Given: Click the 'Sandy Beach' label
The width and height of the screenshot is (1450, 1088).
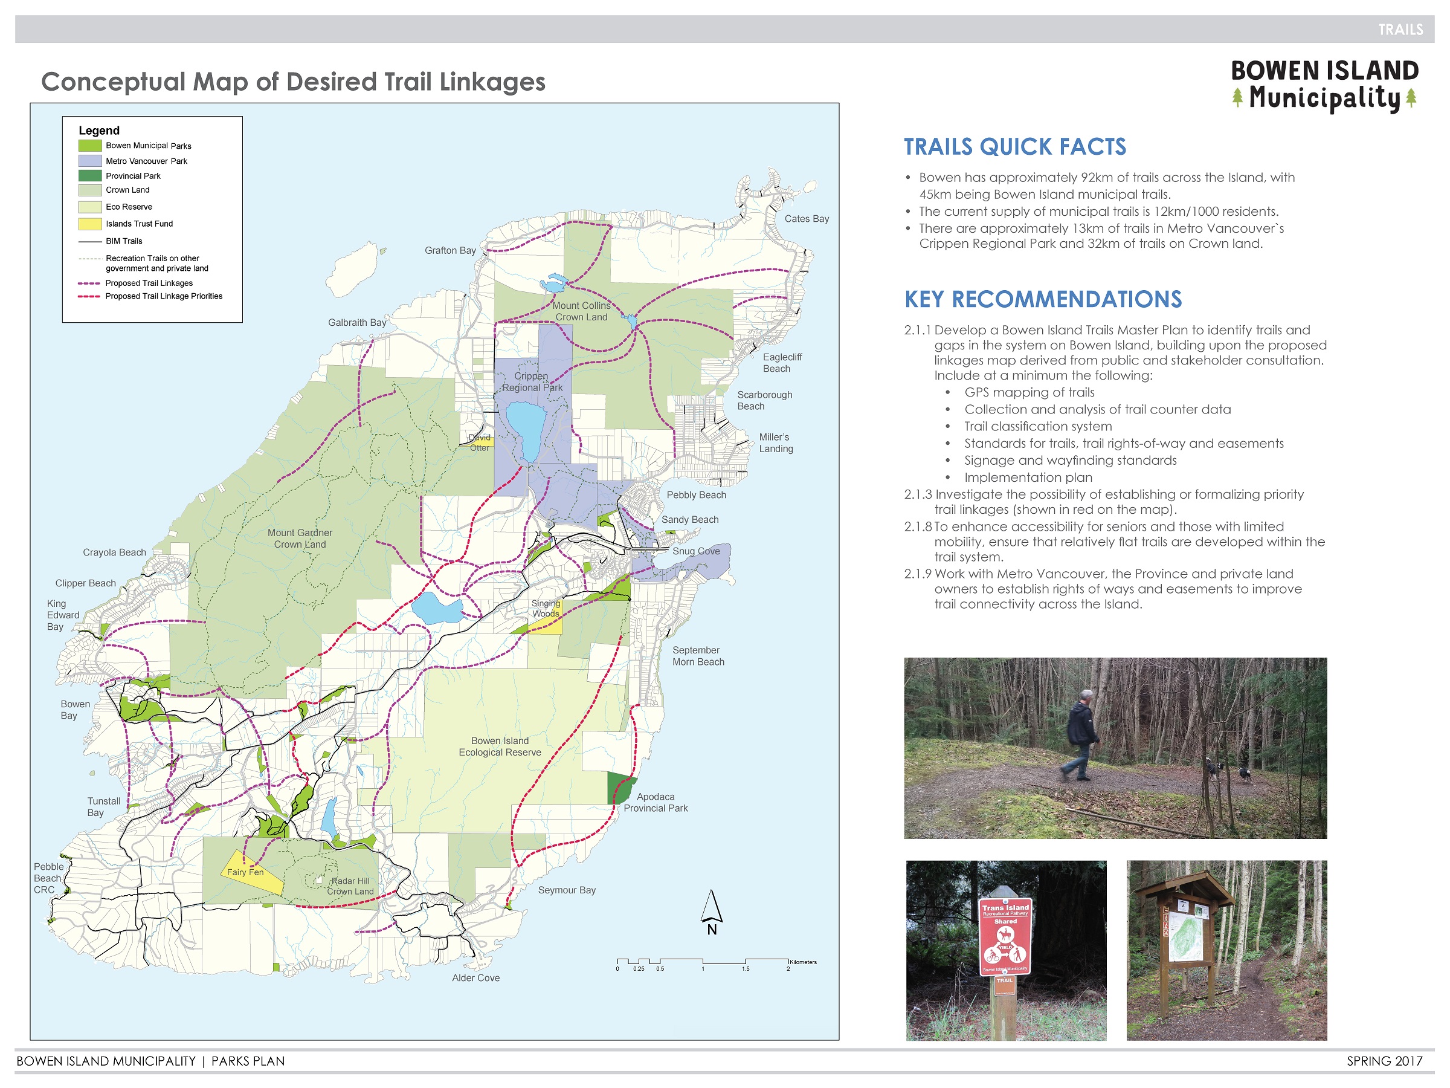Looking at the screenshot, I should click(x=689, y=519).
